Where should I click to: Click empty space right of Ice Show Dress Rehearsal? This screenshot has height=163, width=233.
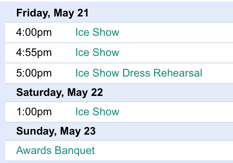tap(218, 73)
